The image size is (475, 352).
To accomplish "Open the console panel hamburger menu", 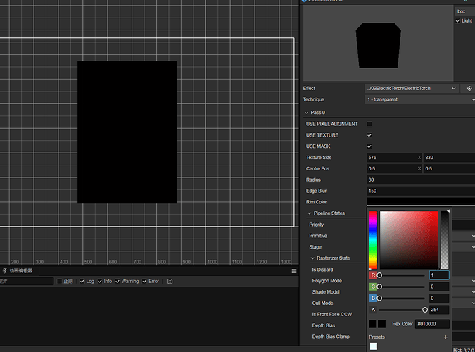I will 294,271.
